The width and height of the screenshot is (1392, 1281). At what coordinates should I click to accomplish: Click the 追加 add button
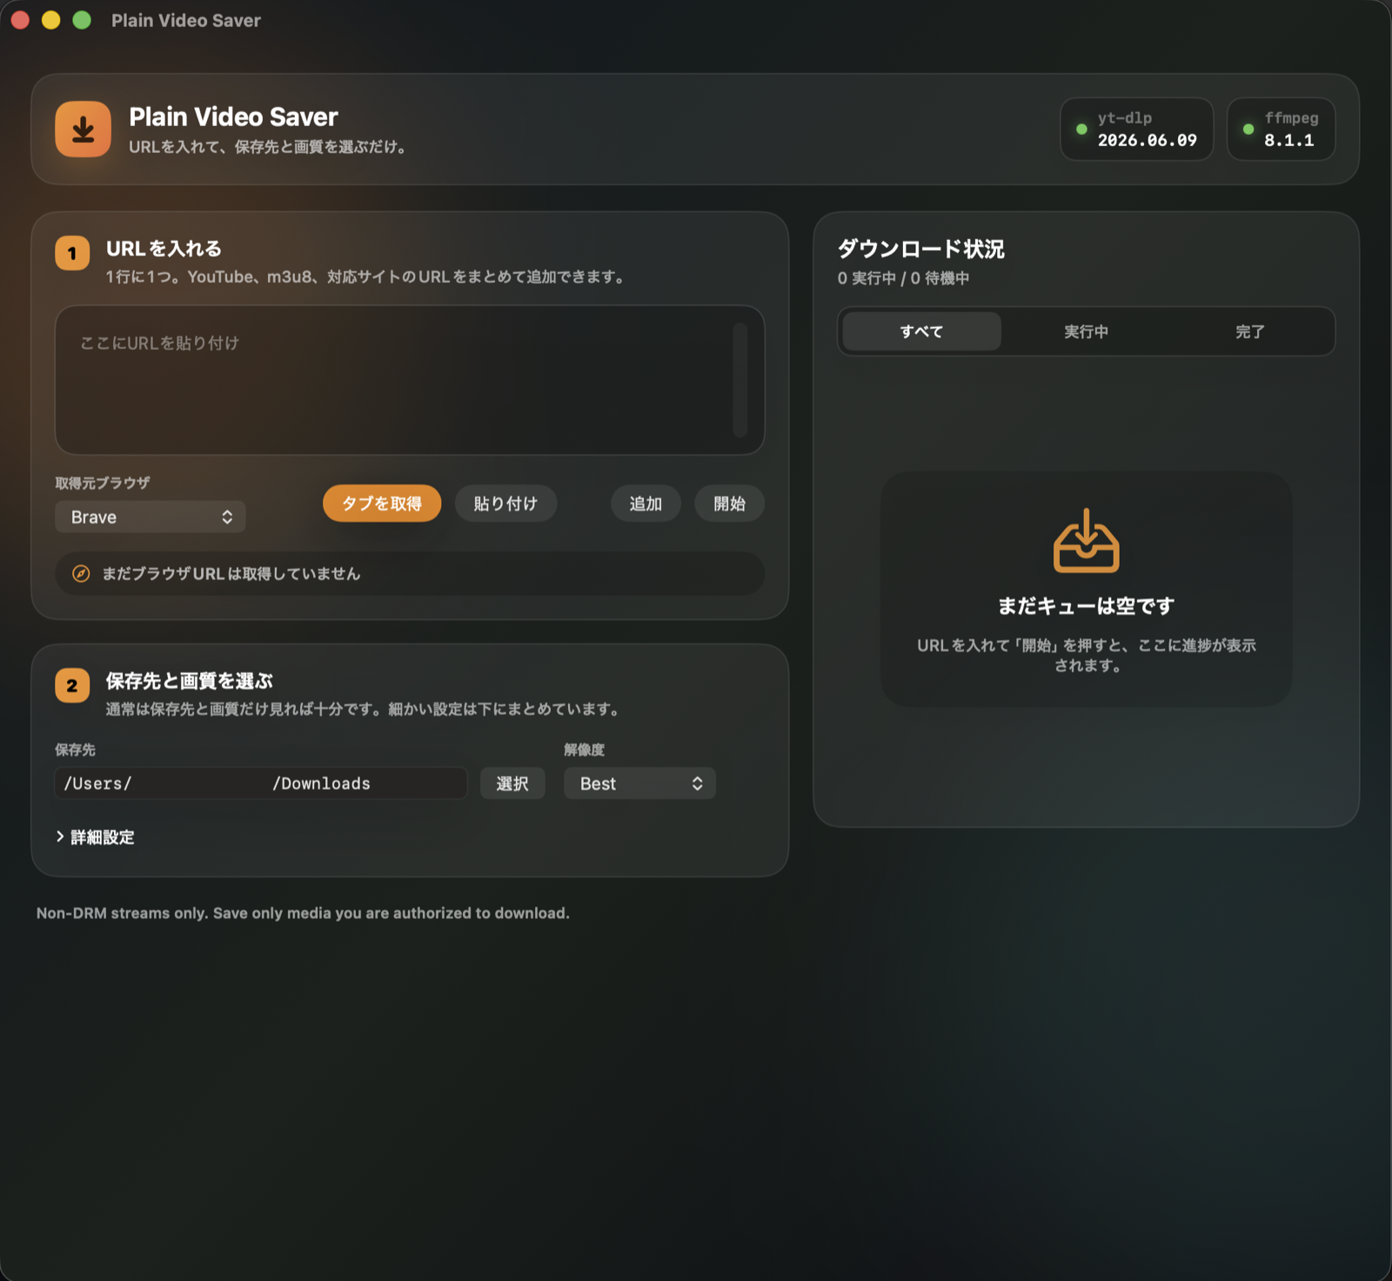point(646,504)
